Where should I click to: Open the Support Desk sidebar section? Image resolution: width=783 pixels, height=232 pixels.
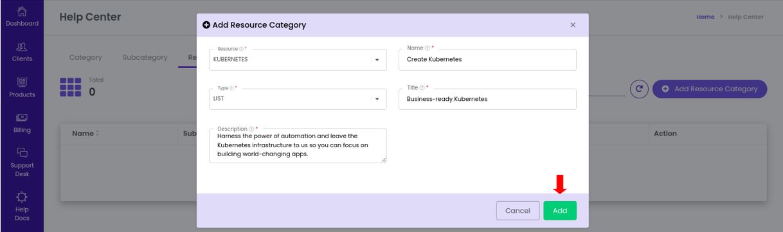[22, 163]
